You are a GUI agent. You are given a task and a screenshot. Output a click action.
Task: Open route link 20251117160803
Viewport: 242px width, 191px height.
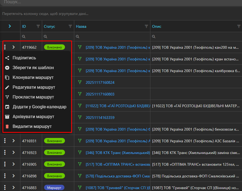point(100,94)
